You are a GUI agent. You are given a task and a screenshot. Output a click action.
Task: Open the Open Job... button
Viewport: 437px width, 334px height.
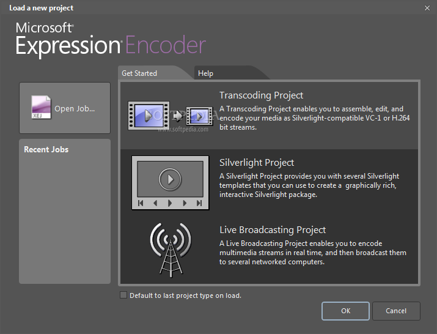65,108
